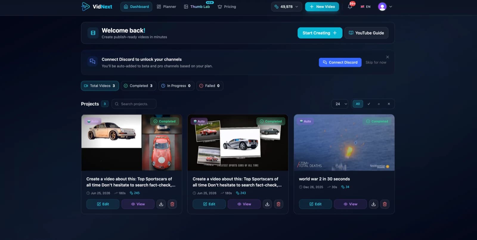
Task: Delete the world war 2 project
Action: (x=385, y=204)
